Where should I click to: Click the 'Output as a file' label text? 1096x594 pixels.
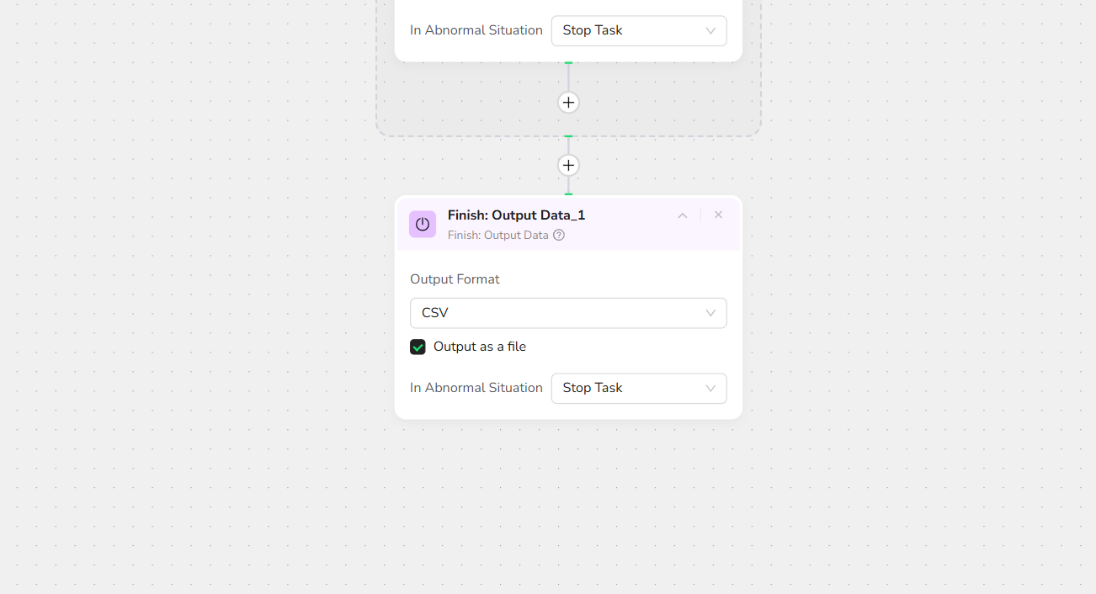(480, 347)
